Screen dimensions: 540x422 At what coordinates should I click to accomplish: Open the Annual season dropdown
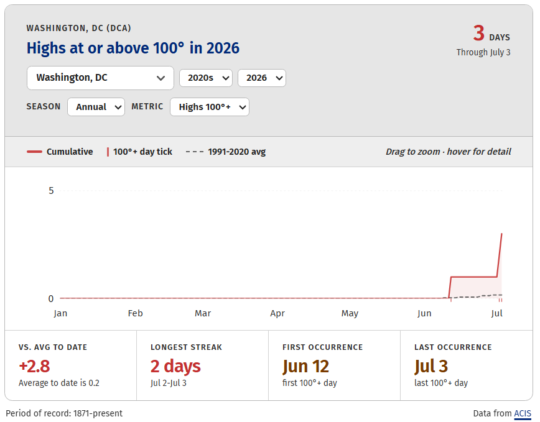click(x=96, y=107)
